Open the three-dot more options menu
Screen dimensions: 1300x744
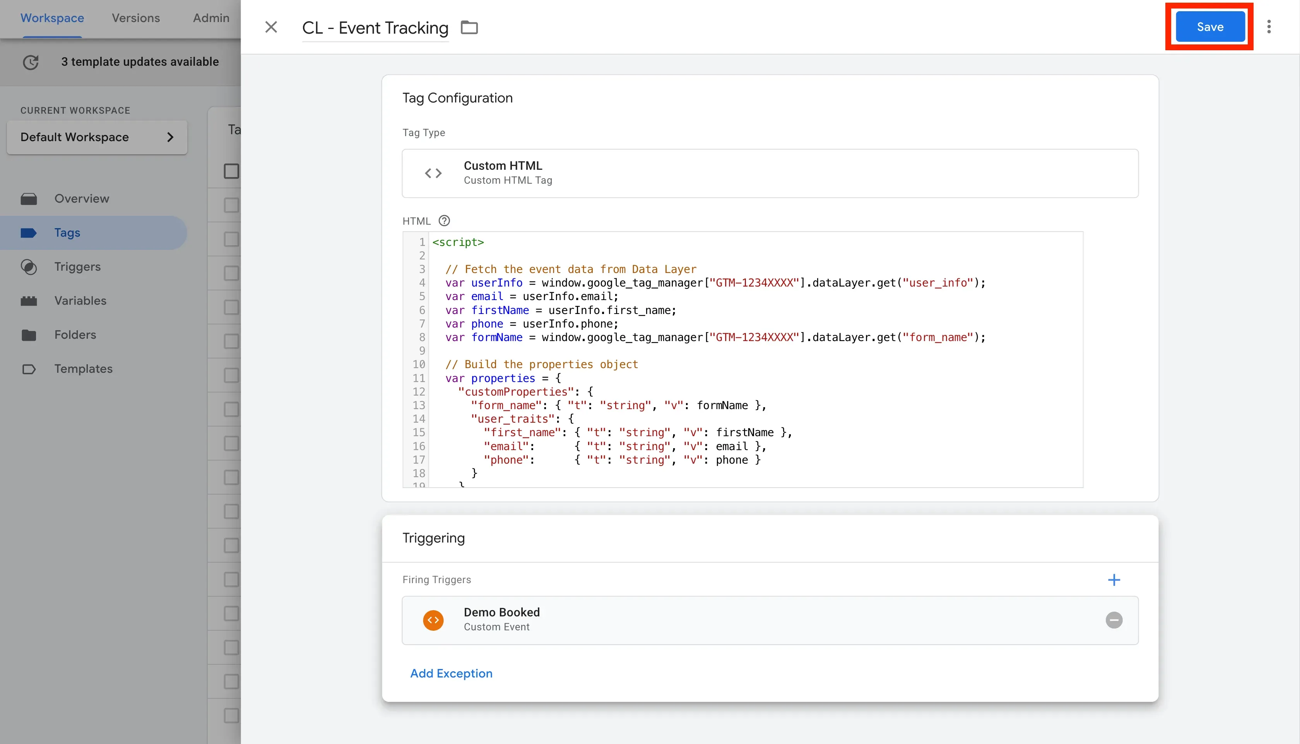click(x=1268, y=27)
